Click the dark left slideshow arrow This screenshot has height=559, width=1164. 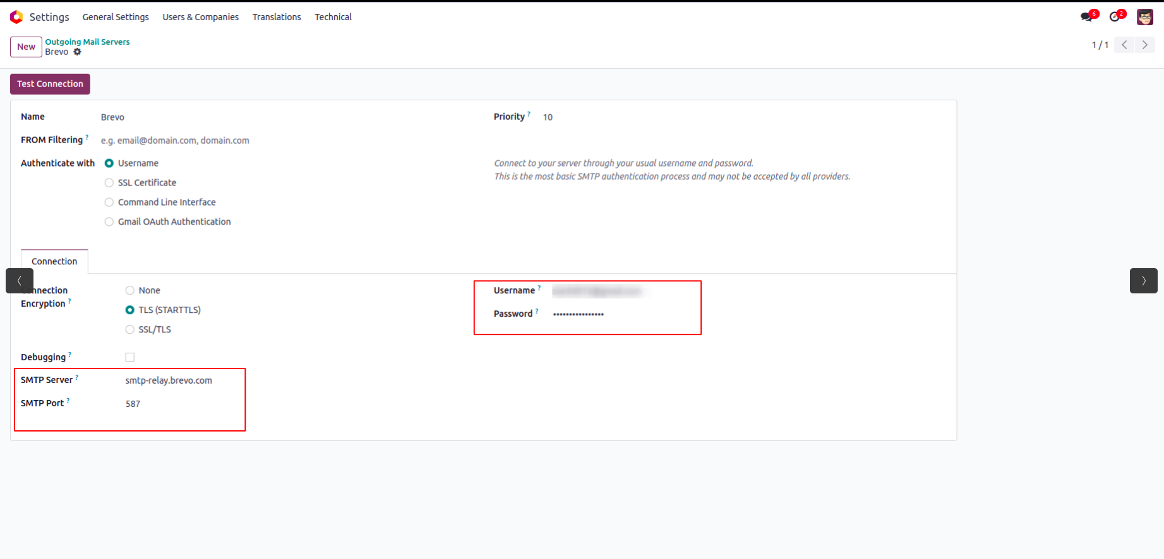click(20, 281)
